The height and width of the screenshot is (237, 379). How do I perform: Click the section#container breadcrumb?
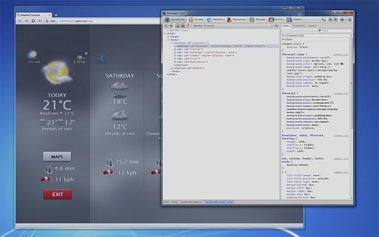click(x=191, y=202)
